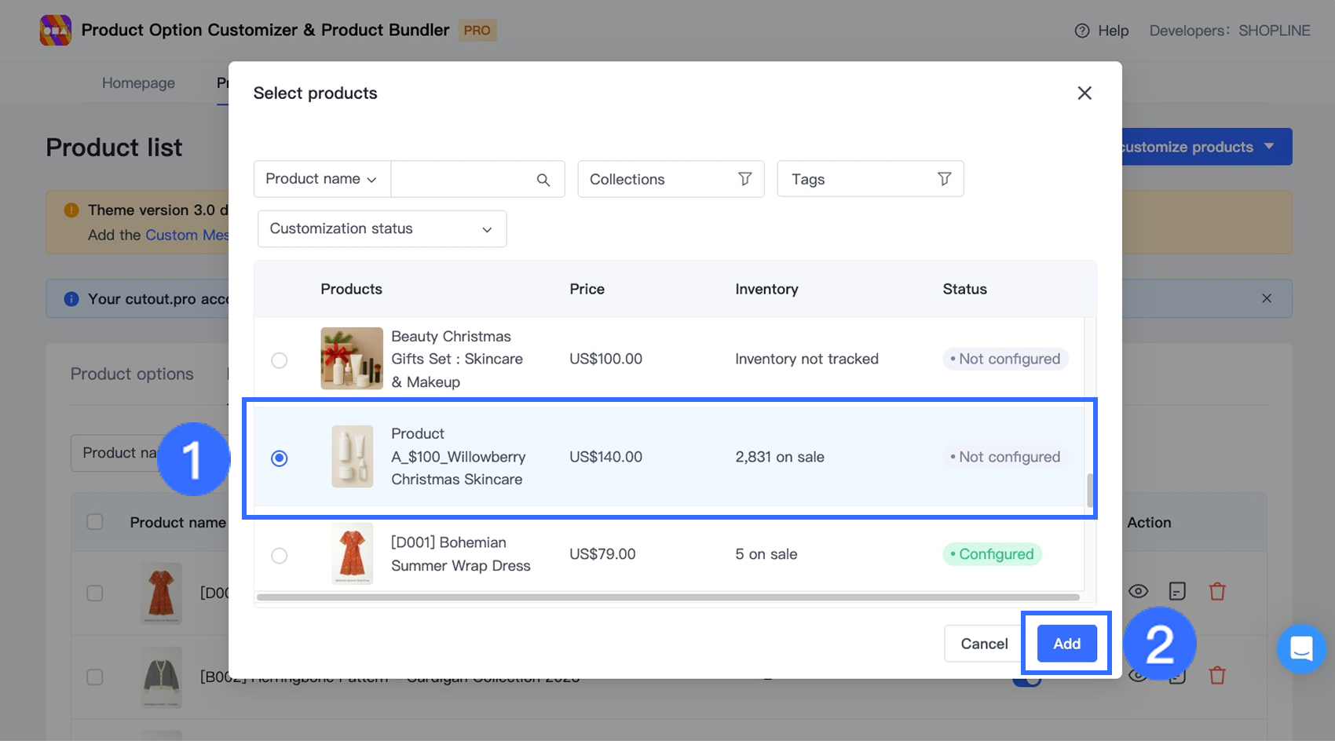Open the live chat support bubble
The width and height of the screenshot is (1335, 741).
(1300, 648)
